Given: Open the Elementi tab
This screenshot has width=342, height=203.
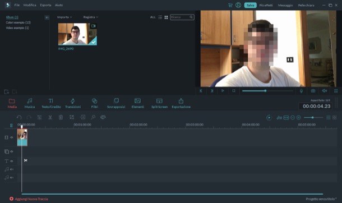Looking at the screenshot, I should pos(137,103).
